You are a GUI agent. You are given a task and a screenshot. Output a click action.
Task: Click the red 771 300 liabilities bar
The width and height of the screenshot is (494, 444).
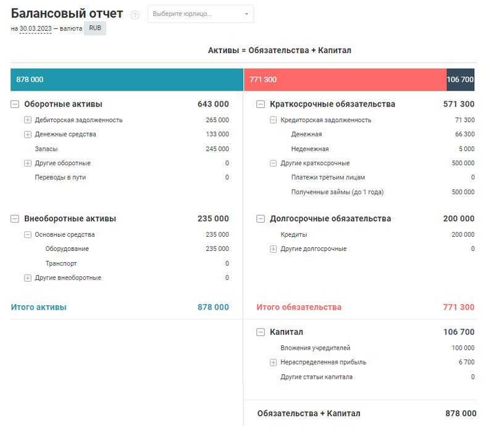[345, 80]
